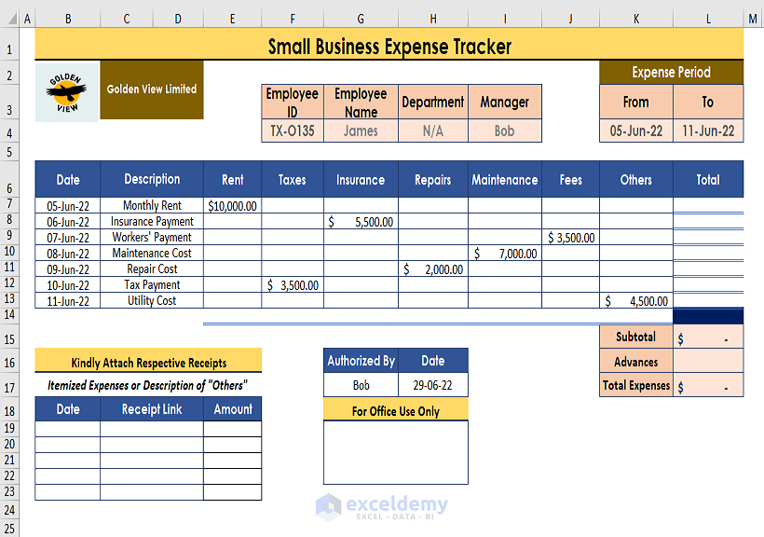Select the Tax Payment description cell
The image size is (764, 537).
pos(152,285)
